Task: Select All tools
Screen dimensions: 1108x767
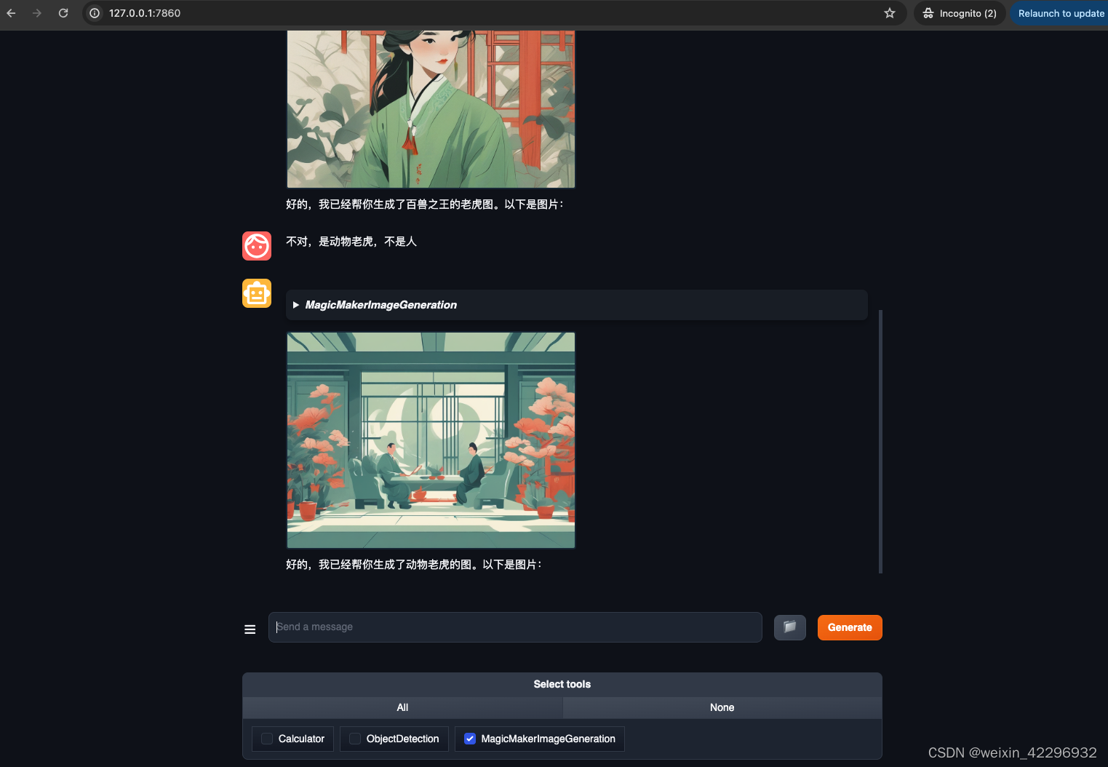Action: pos(402,707)
